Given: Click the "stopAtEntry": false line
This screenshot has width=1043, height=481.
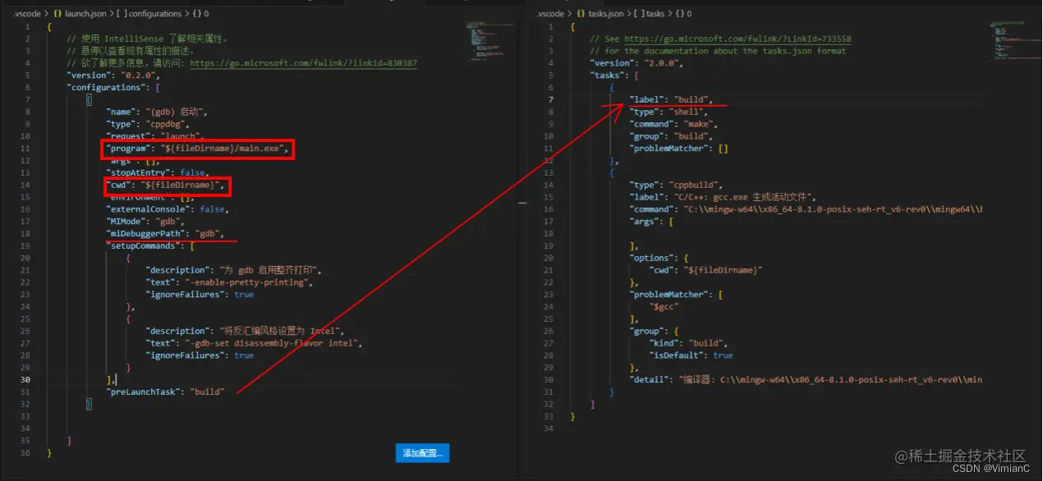Looking at the screenshot, I should [x=158, y=172].
